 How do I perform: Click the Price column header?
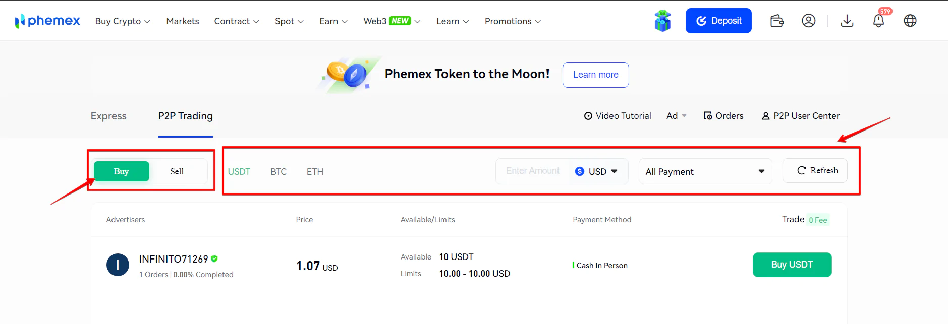click(304, 220)
